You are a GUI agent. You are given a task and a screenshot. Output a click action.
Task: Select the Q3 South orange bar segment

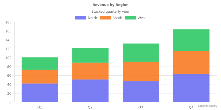(x=141, y=71)
